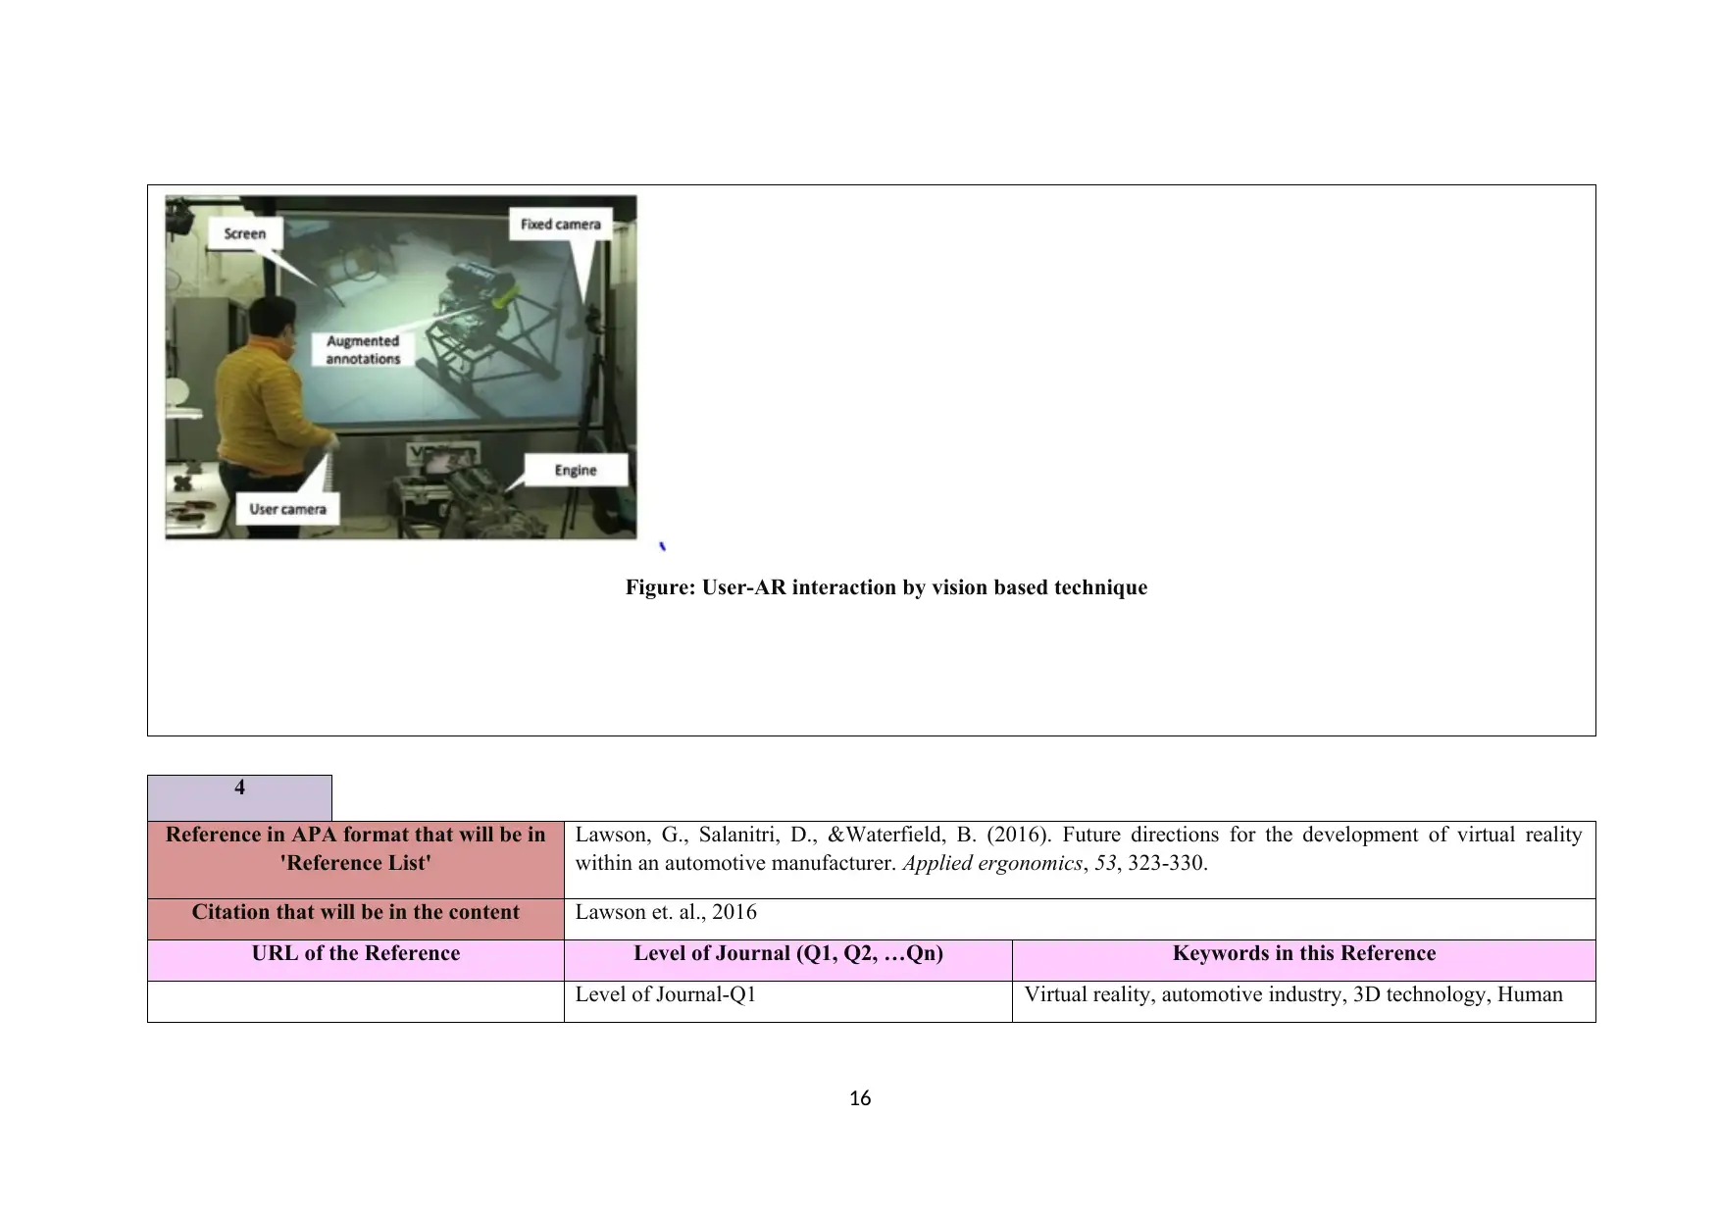Click the table number cell '4'
Image resolution: width=1720 pixels, height=1217 pixels.
[x=239, y=797]
